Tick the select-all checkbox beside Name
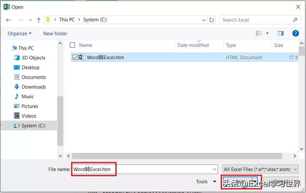The height and width of the screenshot is (193, 306). (72, 45)
